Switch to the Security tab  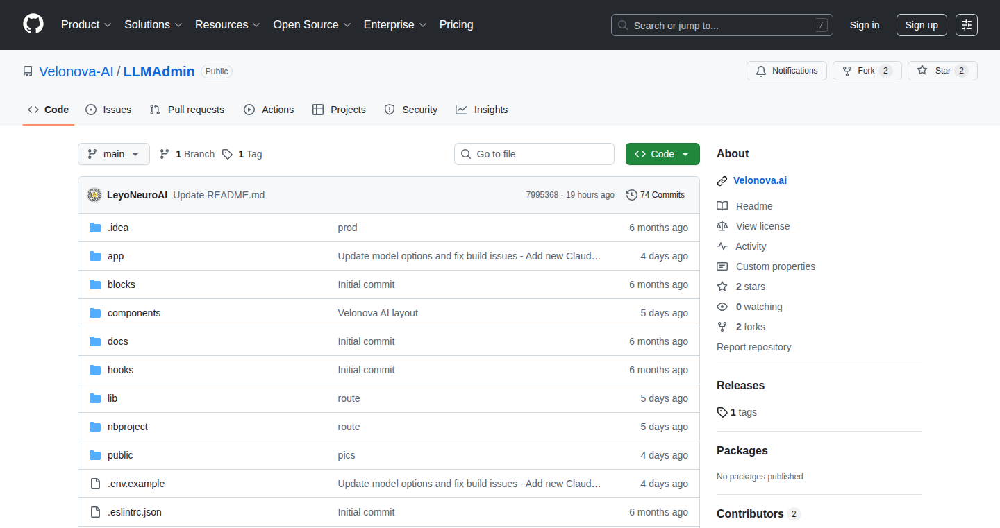coord(410,110)
